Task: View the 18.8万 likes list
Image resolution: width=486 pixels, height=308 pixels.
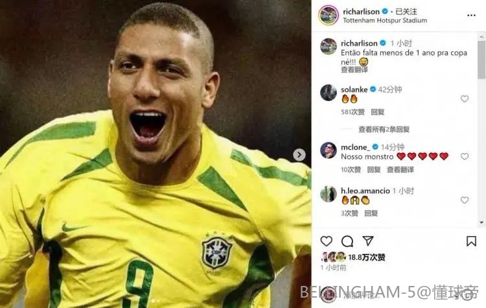Action: coord(366,257)
